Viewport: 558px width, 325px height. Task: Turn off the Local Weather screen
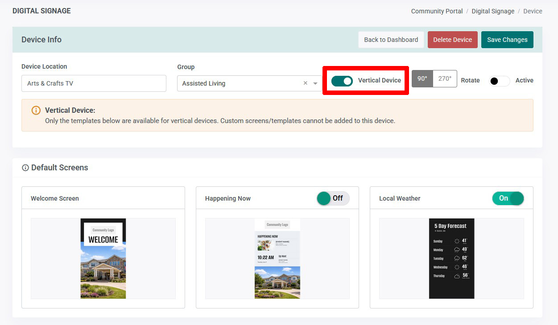click(508, 198)
